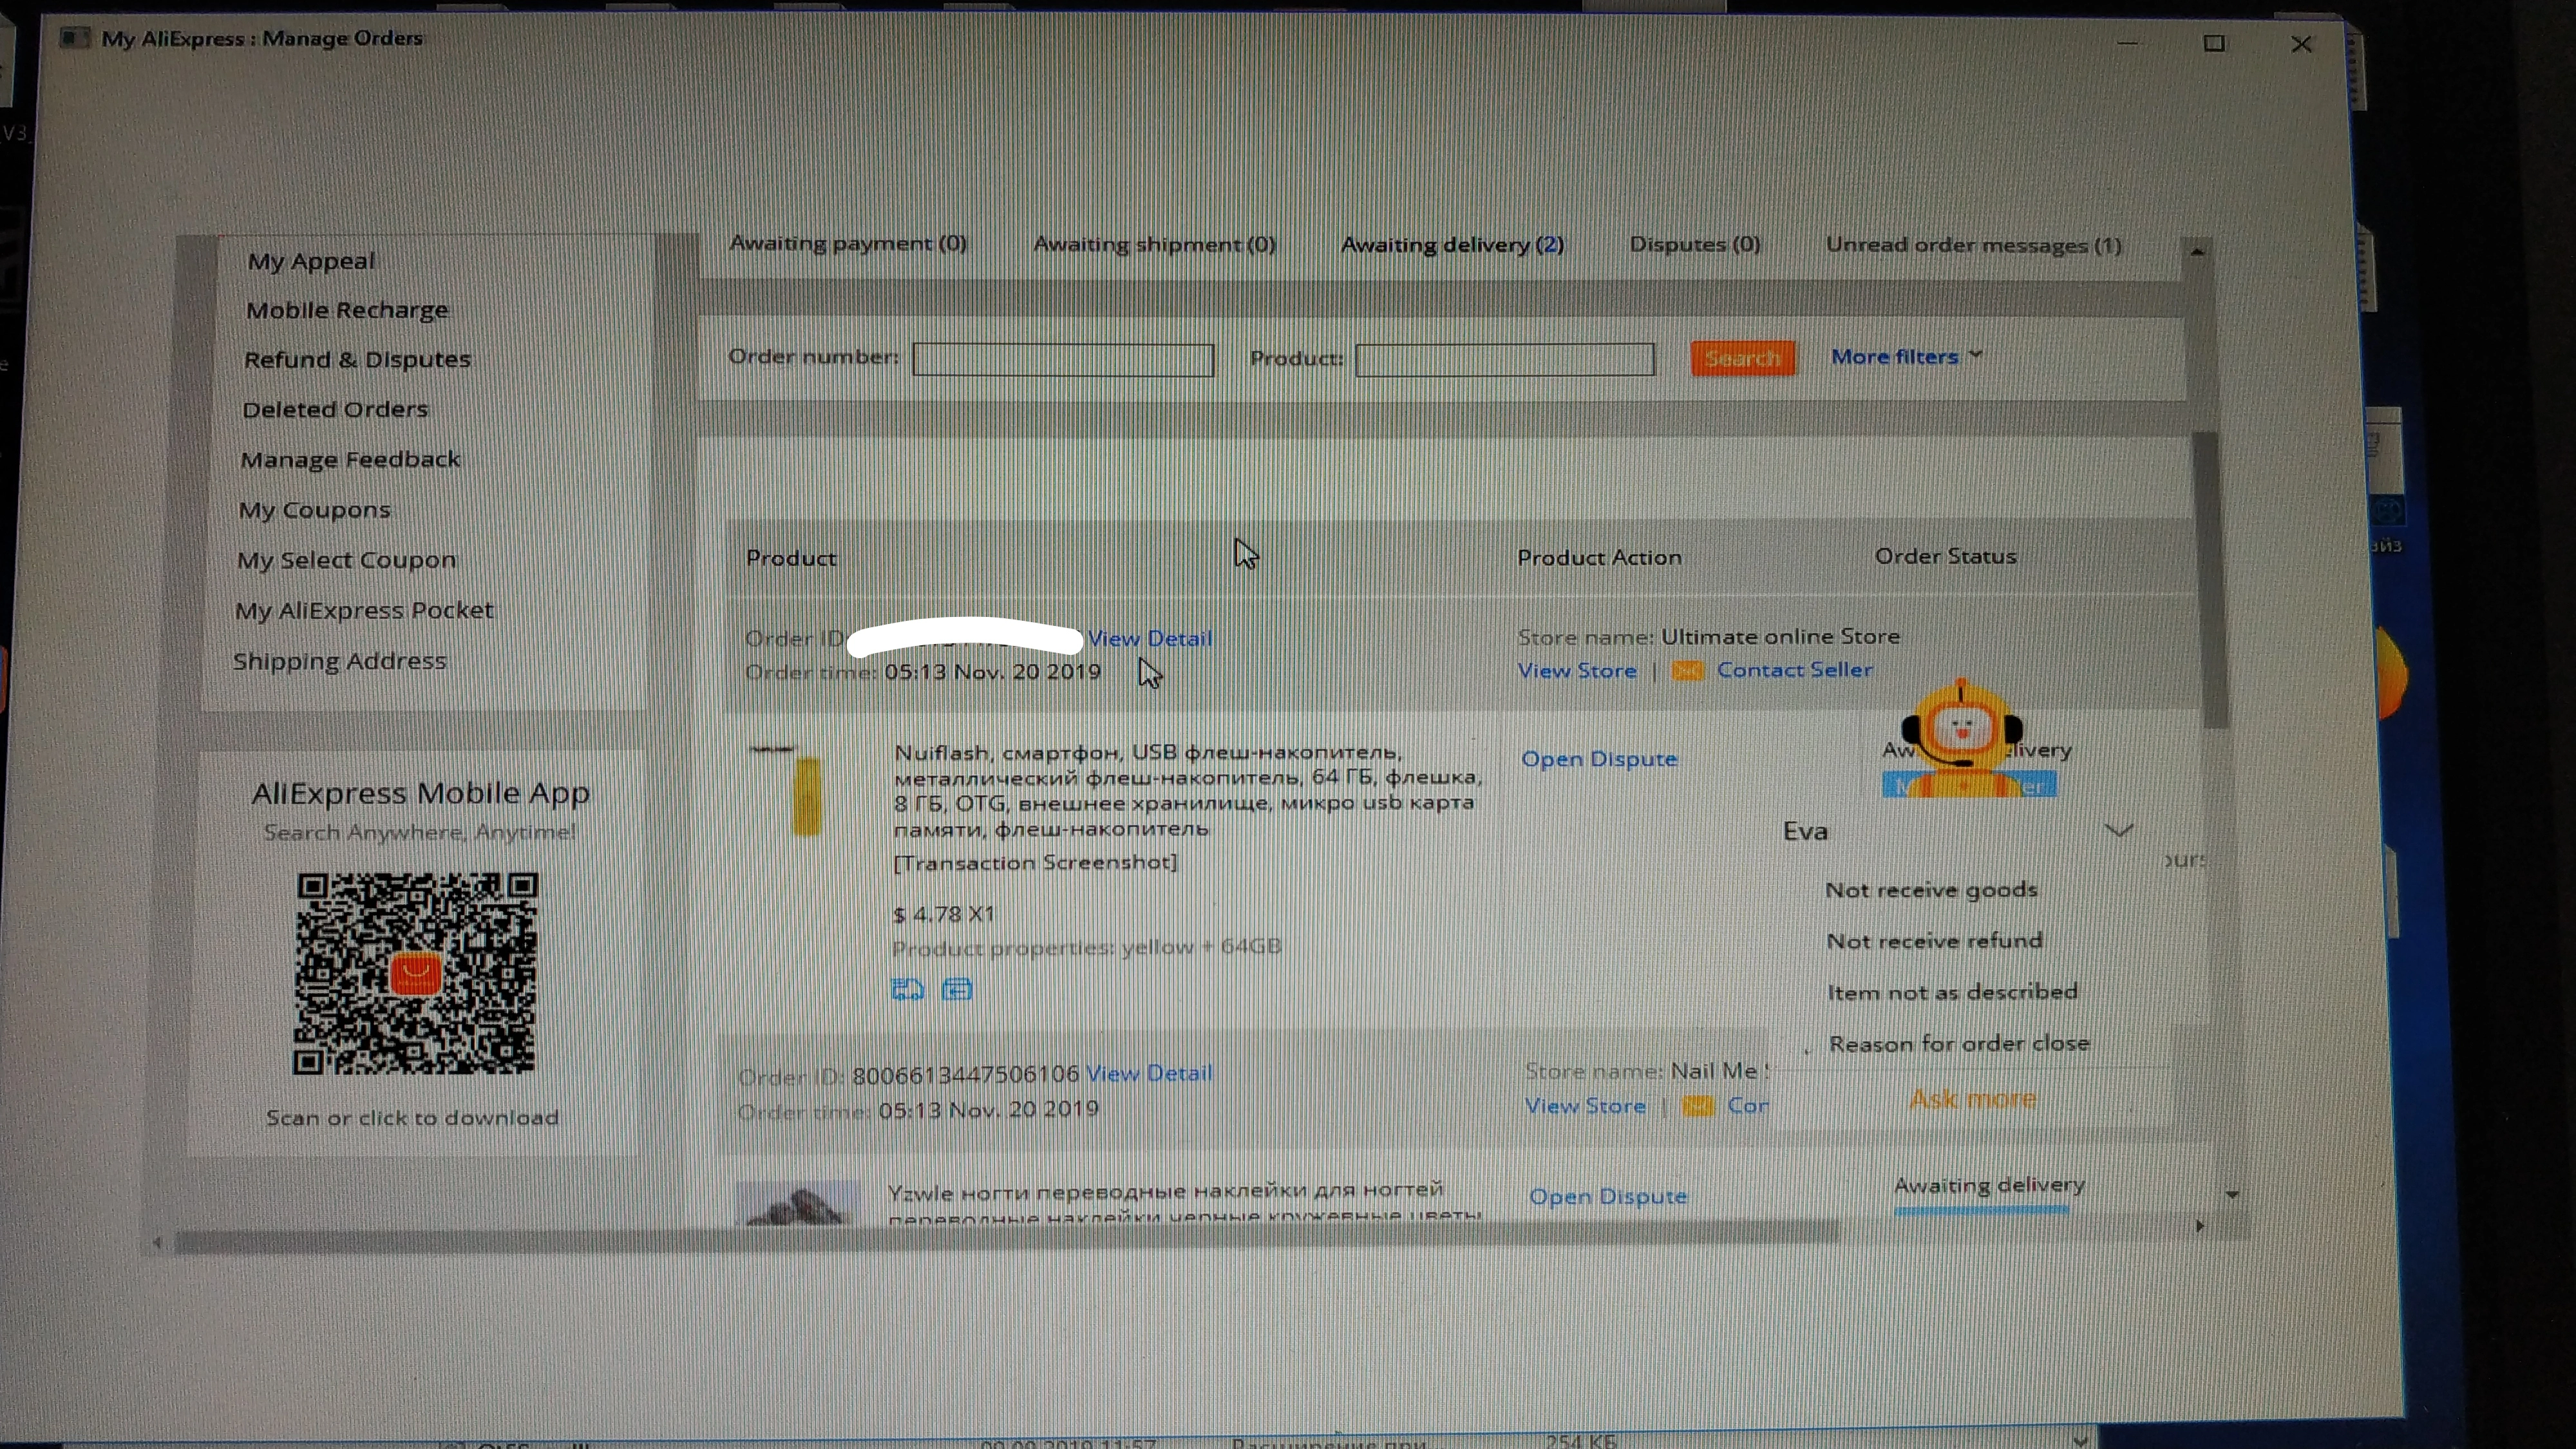Image resolution: width=2576 pixels, height=1449 pixels.
Task: Click View Store for the Nail Me store
Action: pos(1585,1106)
